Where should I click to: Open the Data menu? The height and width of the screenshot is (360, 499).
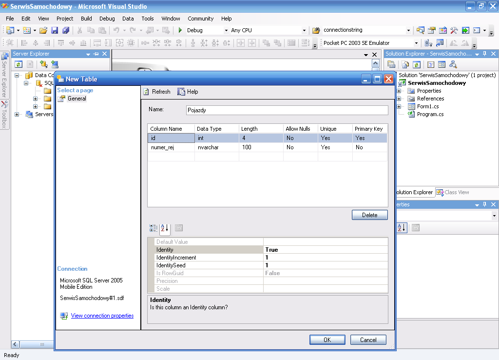pyautogui.click(x=128, y=19)
